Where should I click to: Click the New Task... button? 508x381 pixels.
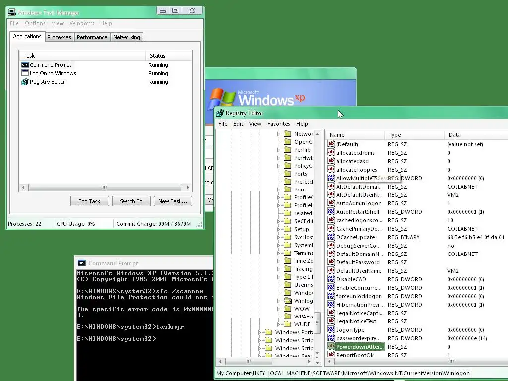coord(173,201)
